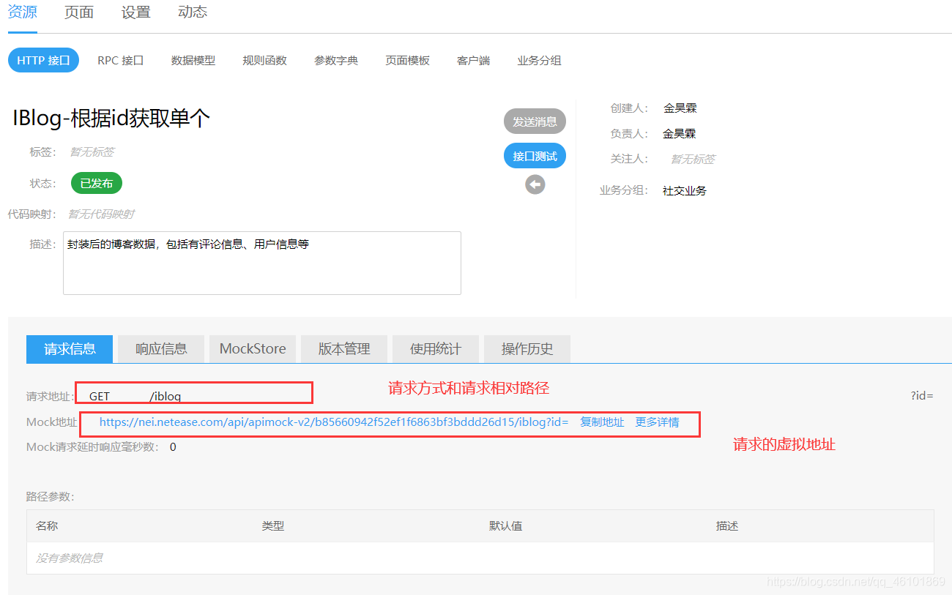Open the 页面模板 section
Screen dimensions: 952x595
point(407,60)
